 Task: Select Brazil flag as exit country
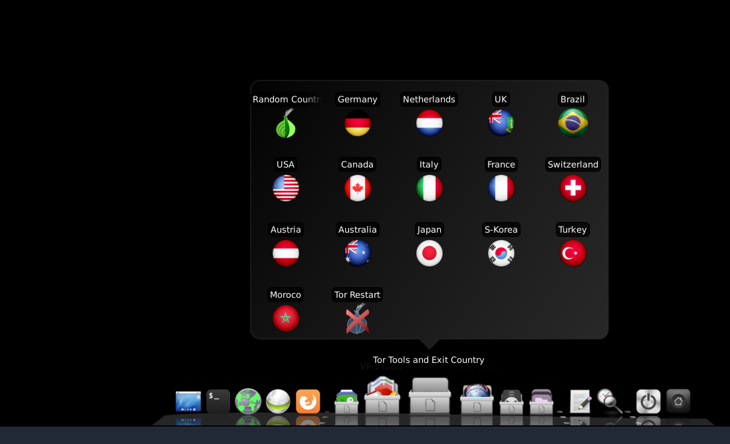(x=572, y=124)
